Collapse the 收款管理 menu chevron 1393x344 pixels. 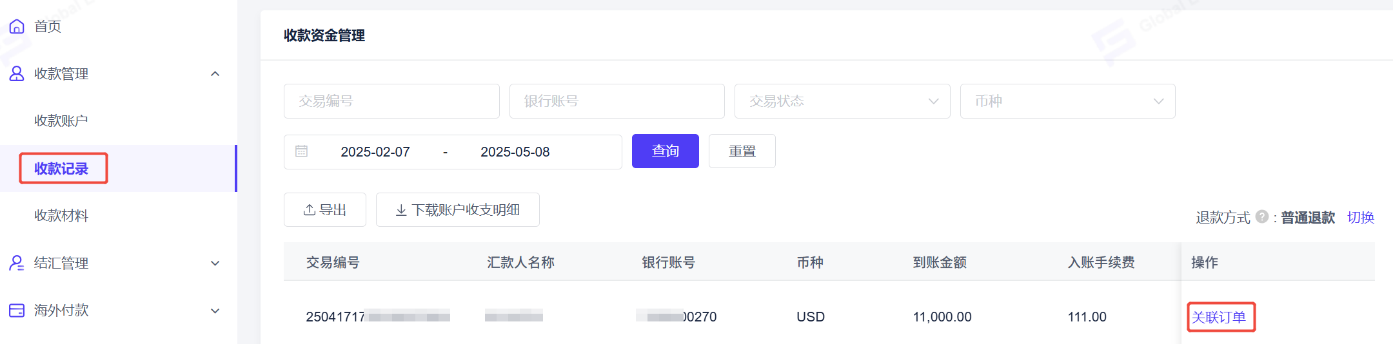pyautogui.click(x=215, y=73)
